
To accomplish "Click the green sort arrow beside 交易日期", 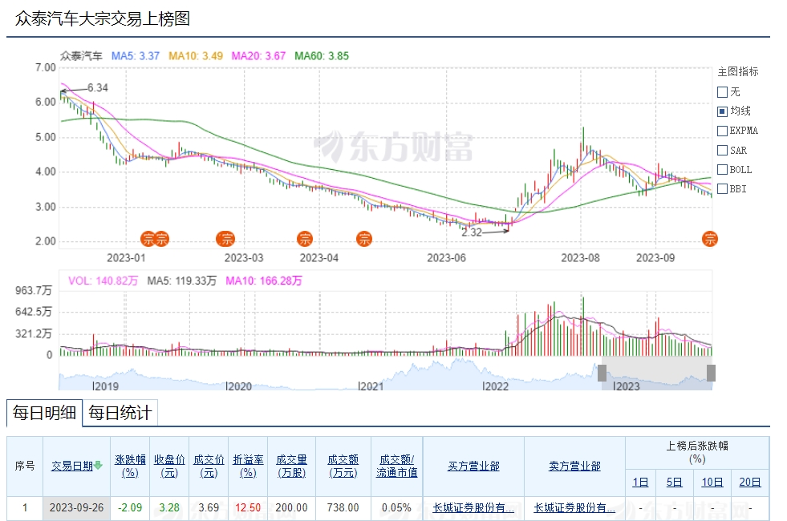I will (98, 466).
